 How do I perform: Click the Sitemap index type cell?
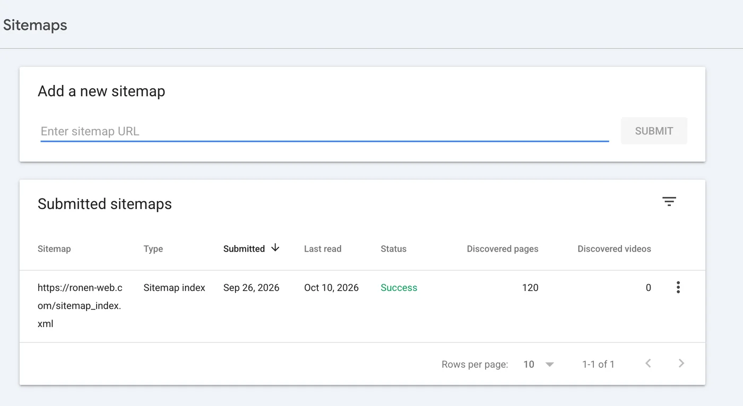(174, 288)
